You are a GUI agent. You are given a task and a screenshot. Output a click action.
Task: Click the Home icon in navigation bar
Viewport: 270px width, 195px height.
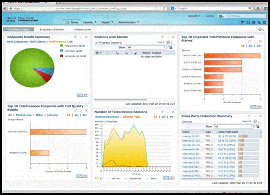(67, 23)
